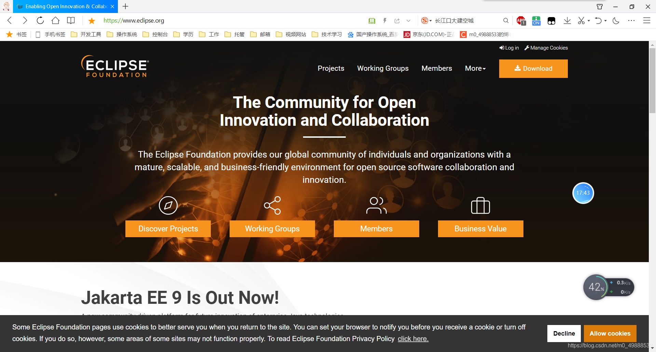Viewport: 656px width, 352px height.
Task: Open the browser hamburger main menu
Action: [x=647, y=21]
